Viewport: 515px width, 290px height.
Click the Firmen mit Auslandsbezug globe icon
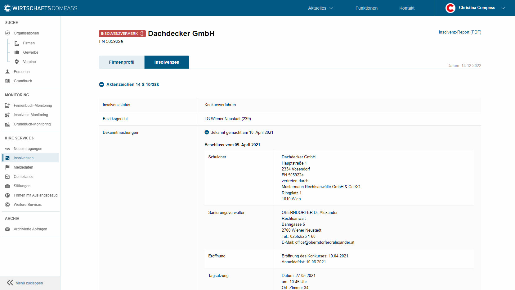coord(7,195)
